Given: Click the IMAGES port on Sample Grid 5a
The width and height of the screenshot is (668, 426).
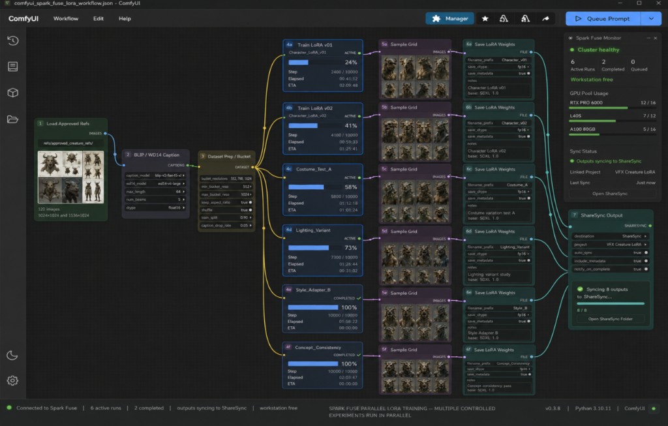Looking at the screenshot, I should tap(449, 52).
